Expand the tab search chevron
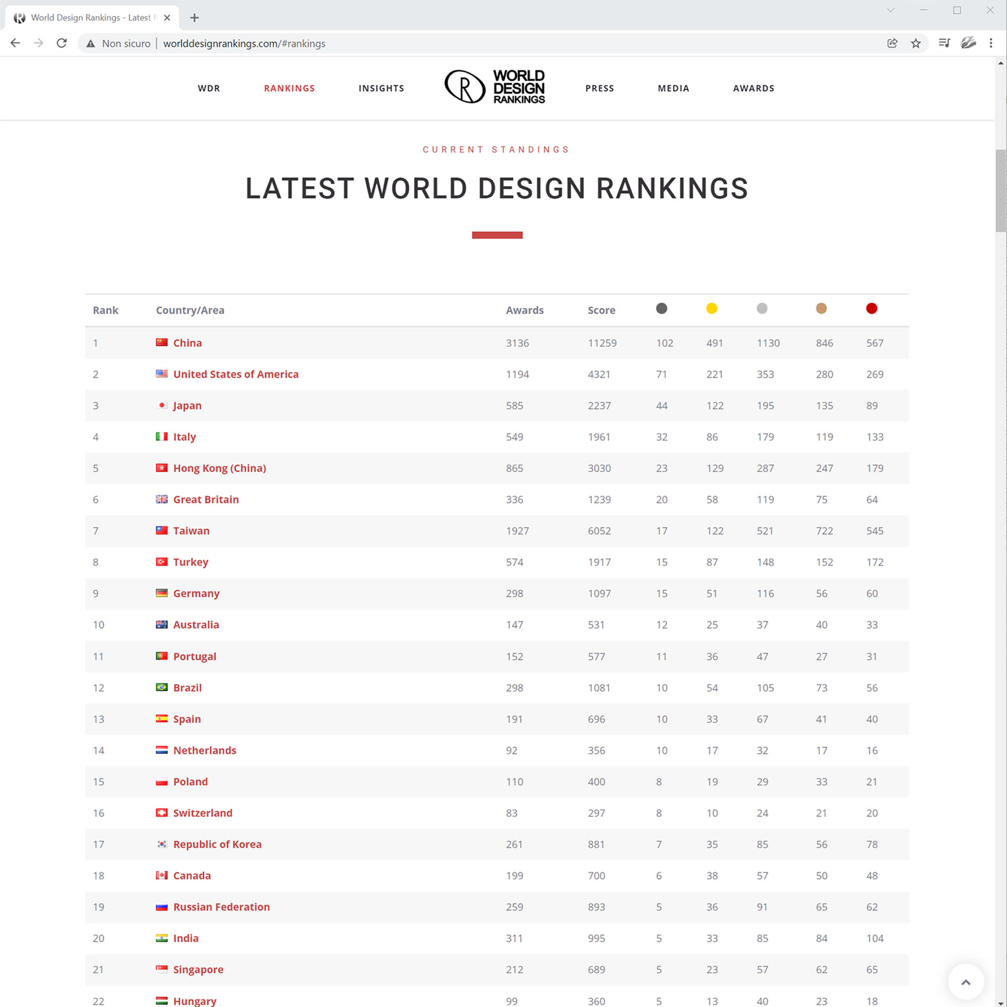 click(x=891, y=11)
